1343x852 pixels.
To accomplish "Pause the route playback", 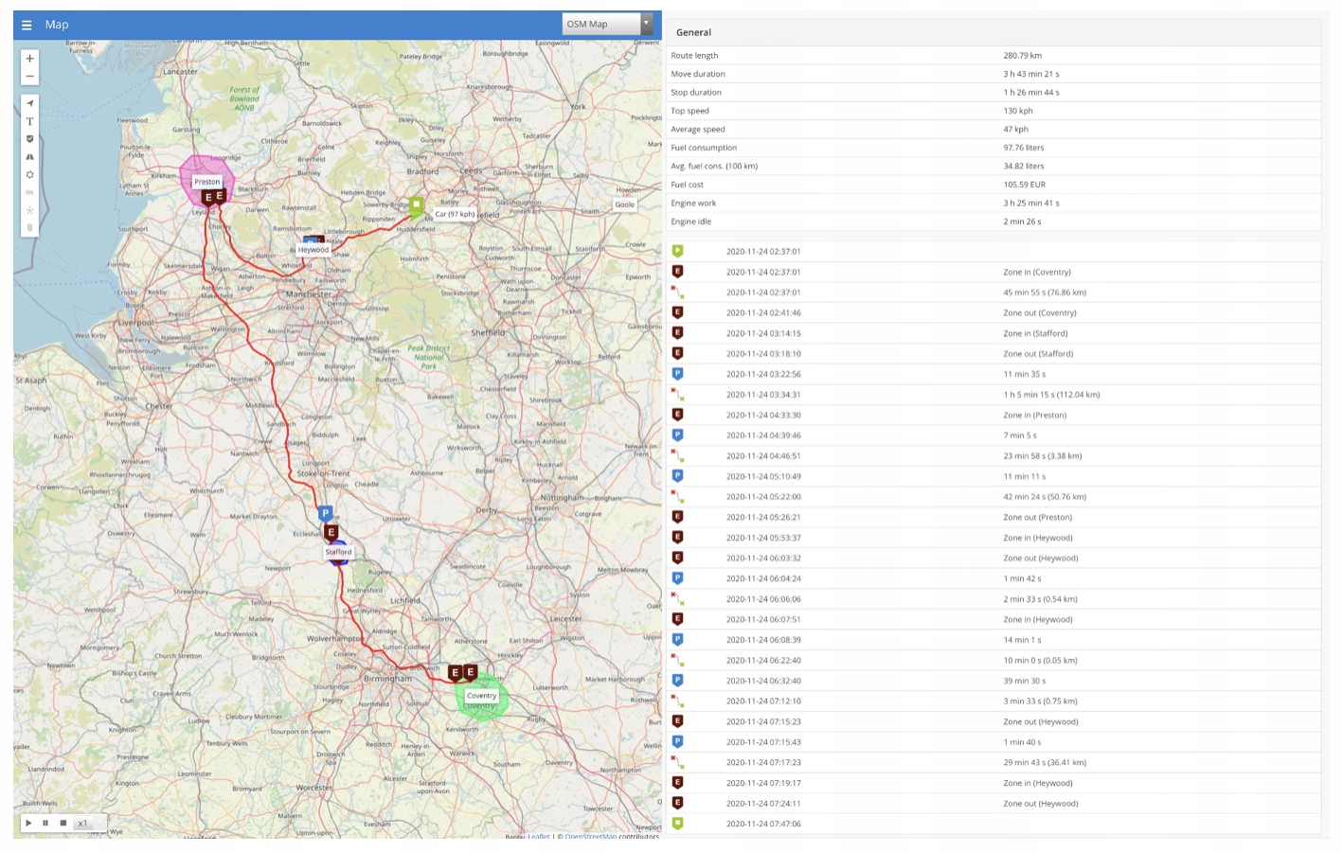I will click(x=45, y=823).
